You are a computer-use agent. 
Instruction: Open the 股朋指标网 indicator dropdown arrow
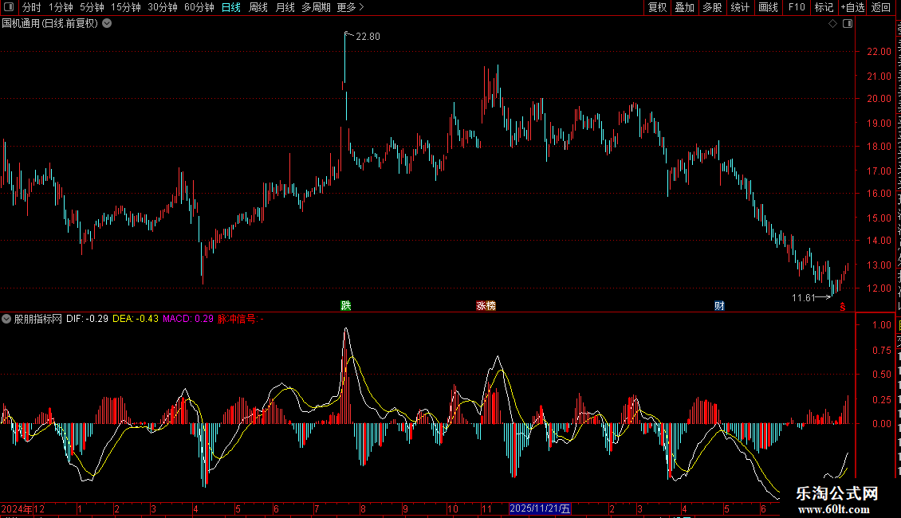pyautogui.click(x=6, y=319)
